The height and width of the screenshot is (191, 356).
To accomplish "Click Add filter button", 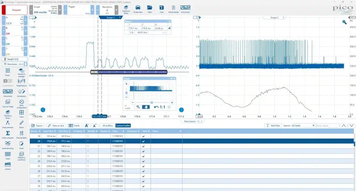I will click(273, 125).
